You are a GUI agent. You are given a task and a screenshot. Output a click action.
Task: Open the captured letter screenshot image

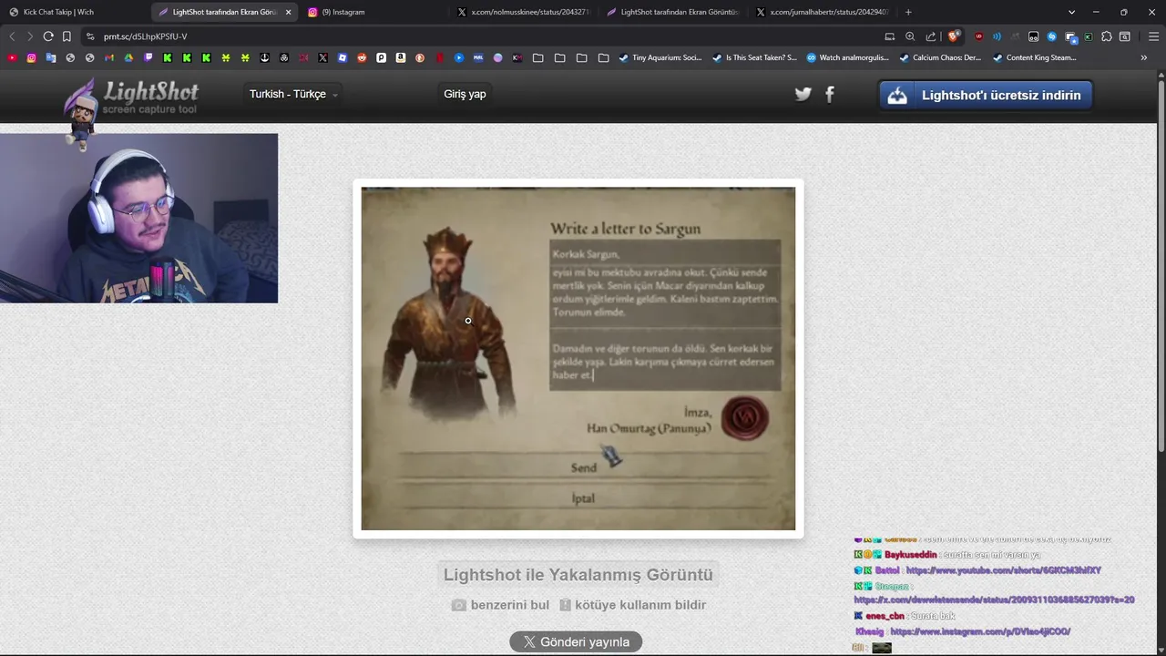point(578,358)
